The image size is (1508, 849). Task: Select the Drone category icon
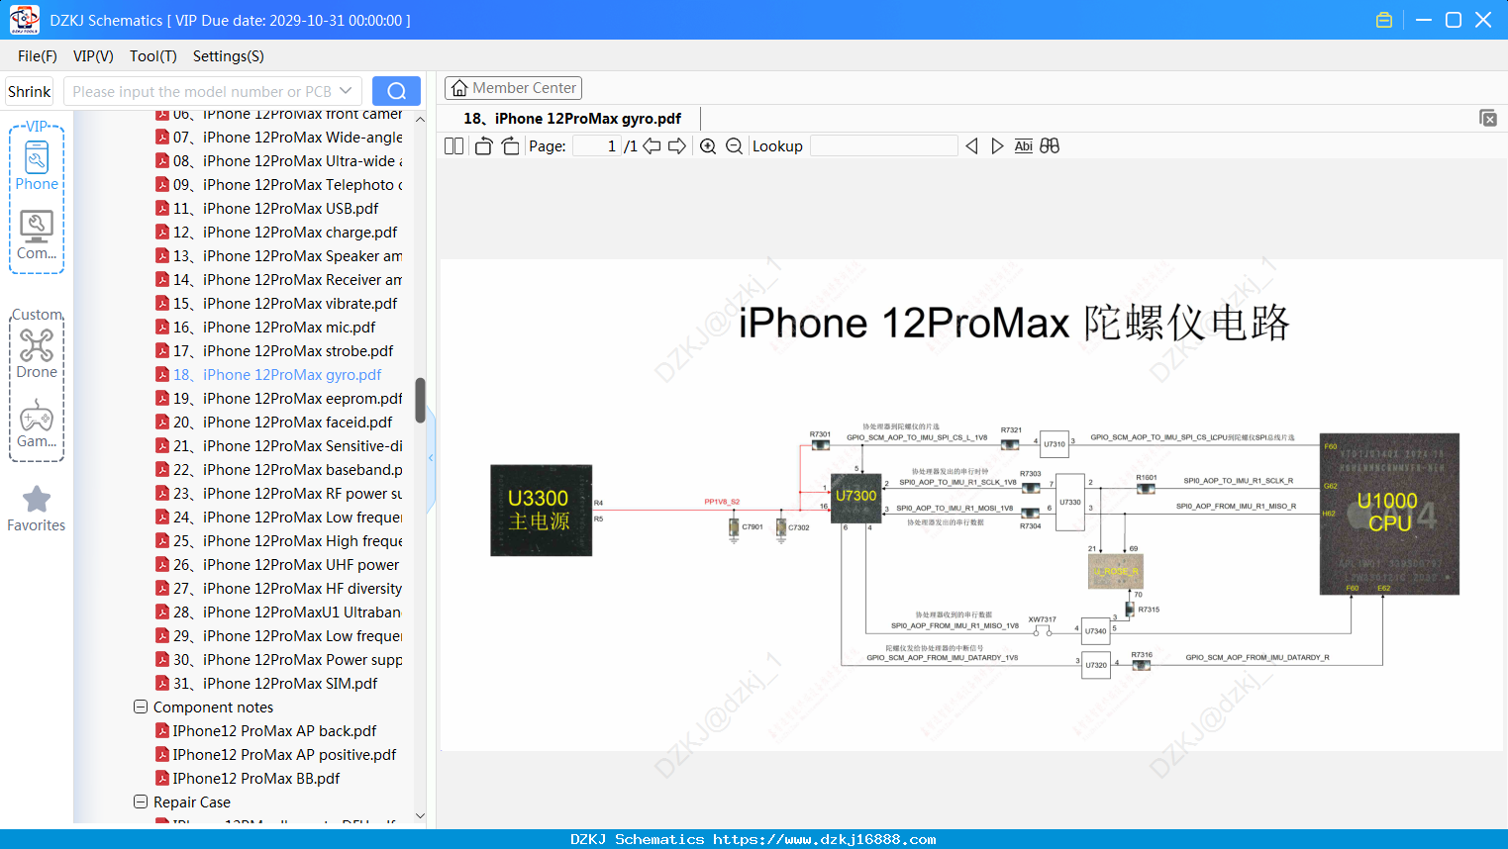point(37,353)
